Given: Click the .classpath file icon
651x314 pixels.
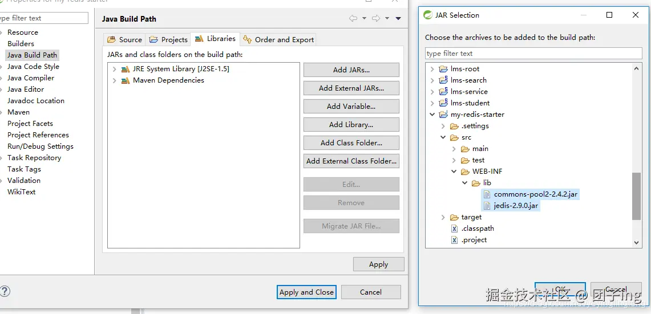Looking at the screenshot, I should coord(454,229).
